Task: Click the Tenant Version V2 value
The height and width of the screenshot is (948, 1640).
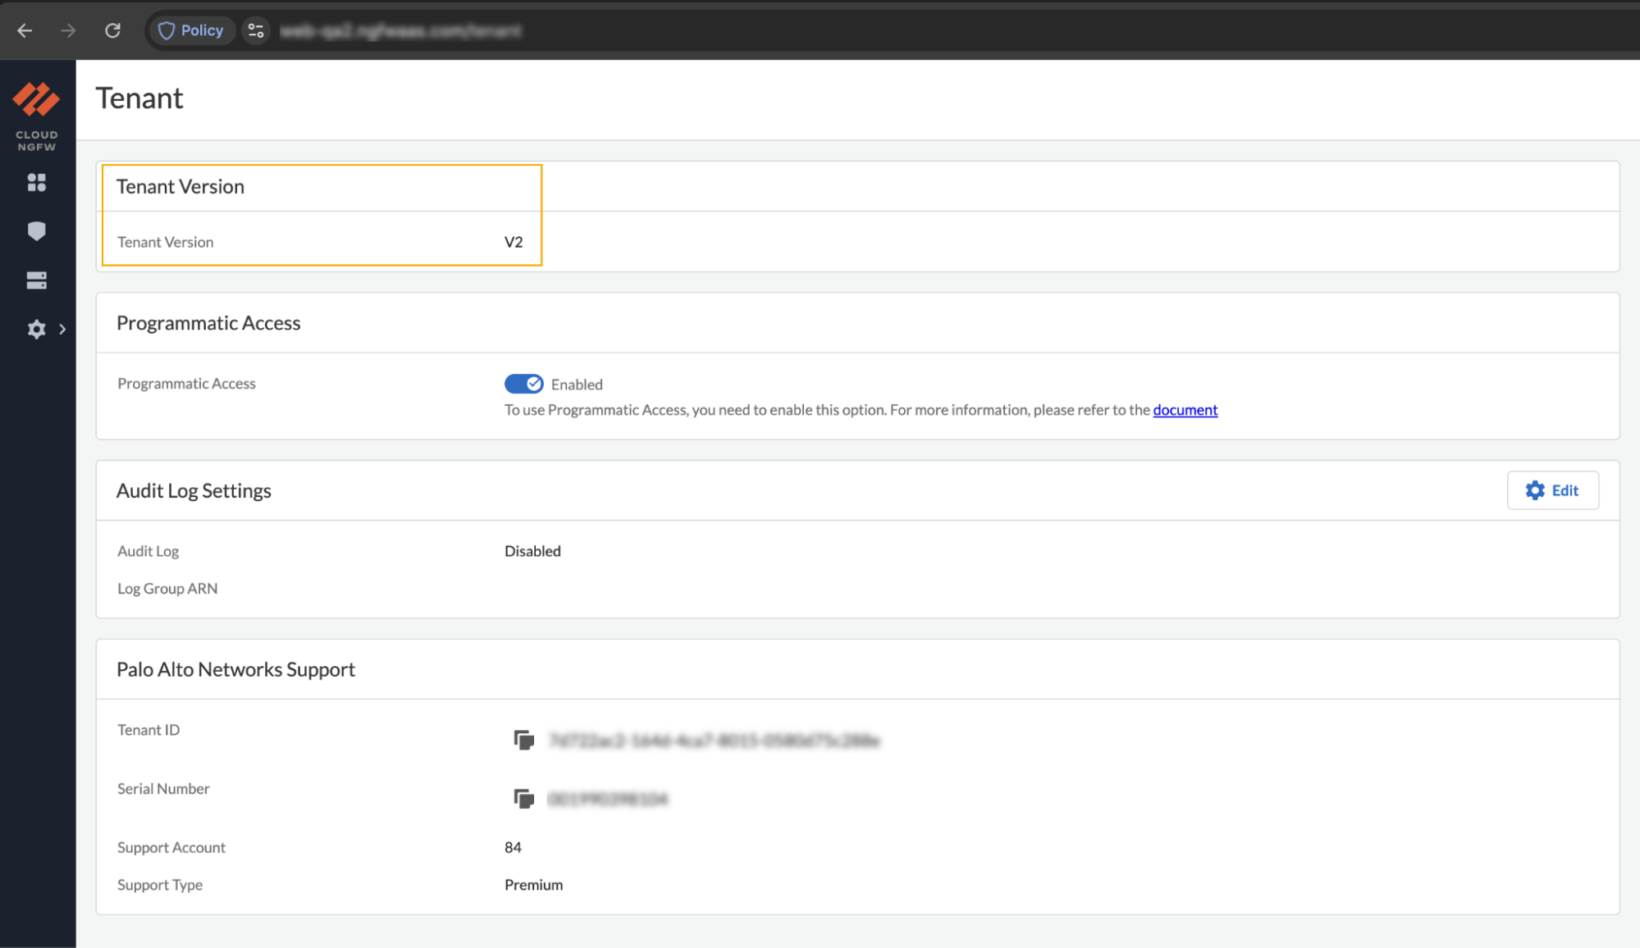Action: tap(514, 242)
